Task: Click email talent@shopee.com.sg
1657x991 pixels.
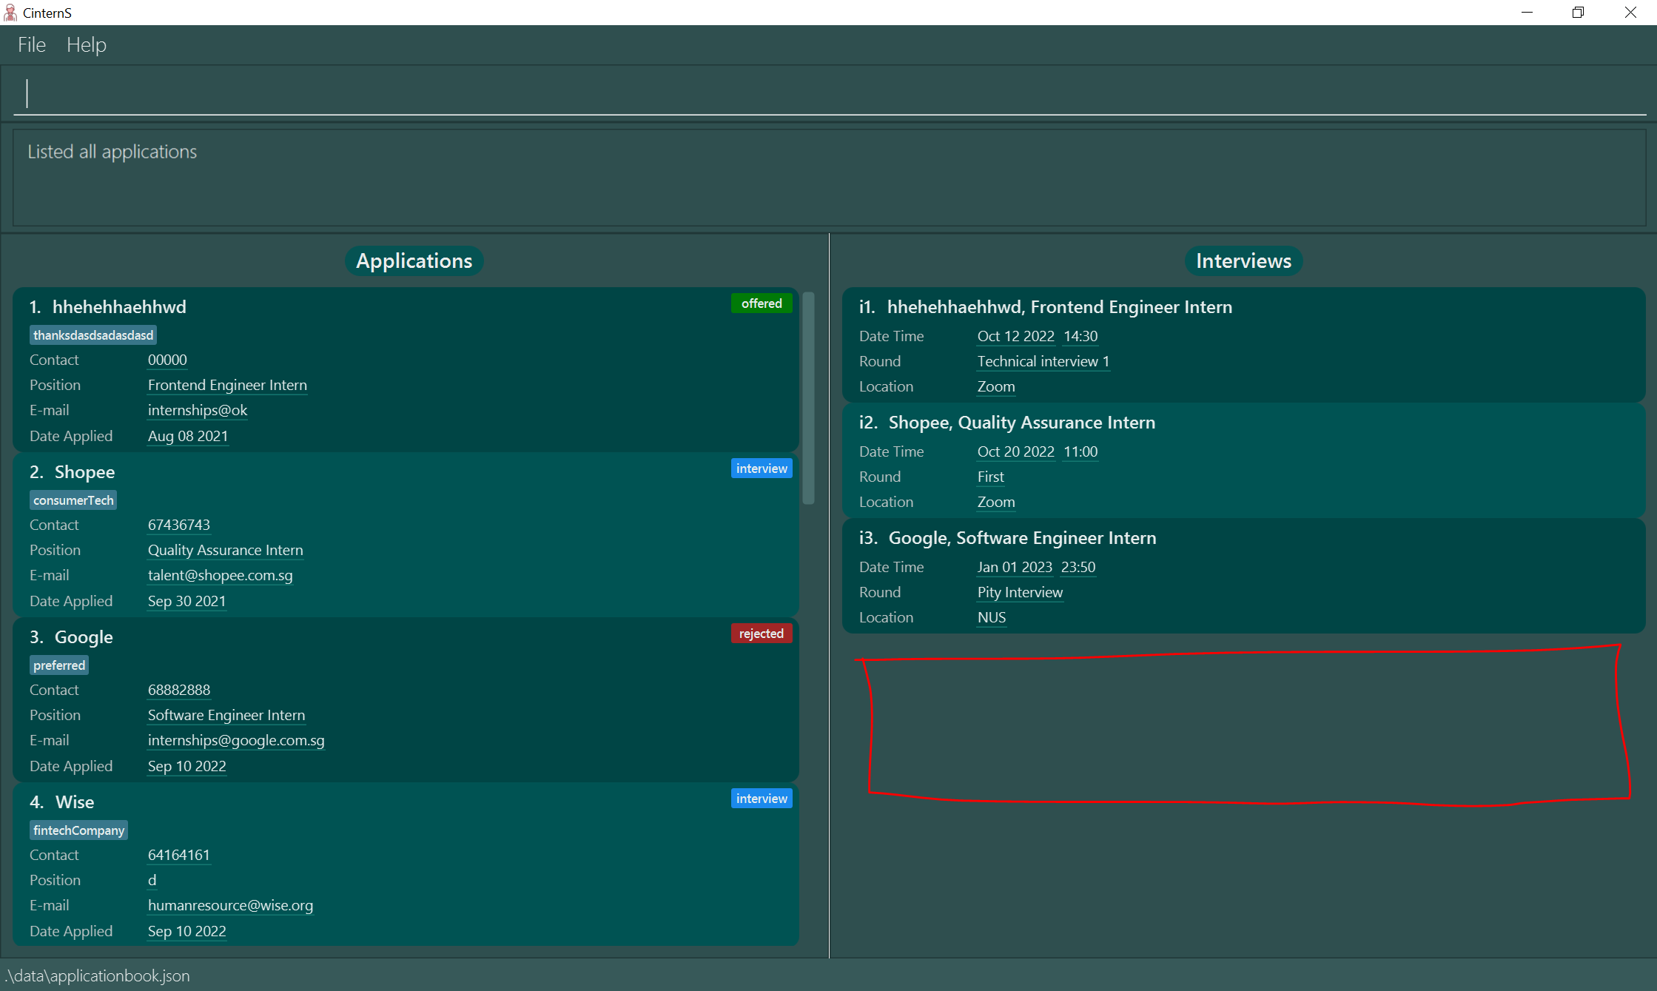Action: [x=220, y=575]
